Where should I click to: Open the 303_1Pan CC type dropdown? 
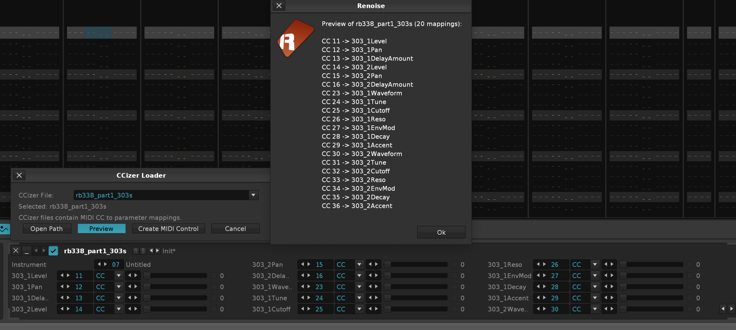118,287
